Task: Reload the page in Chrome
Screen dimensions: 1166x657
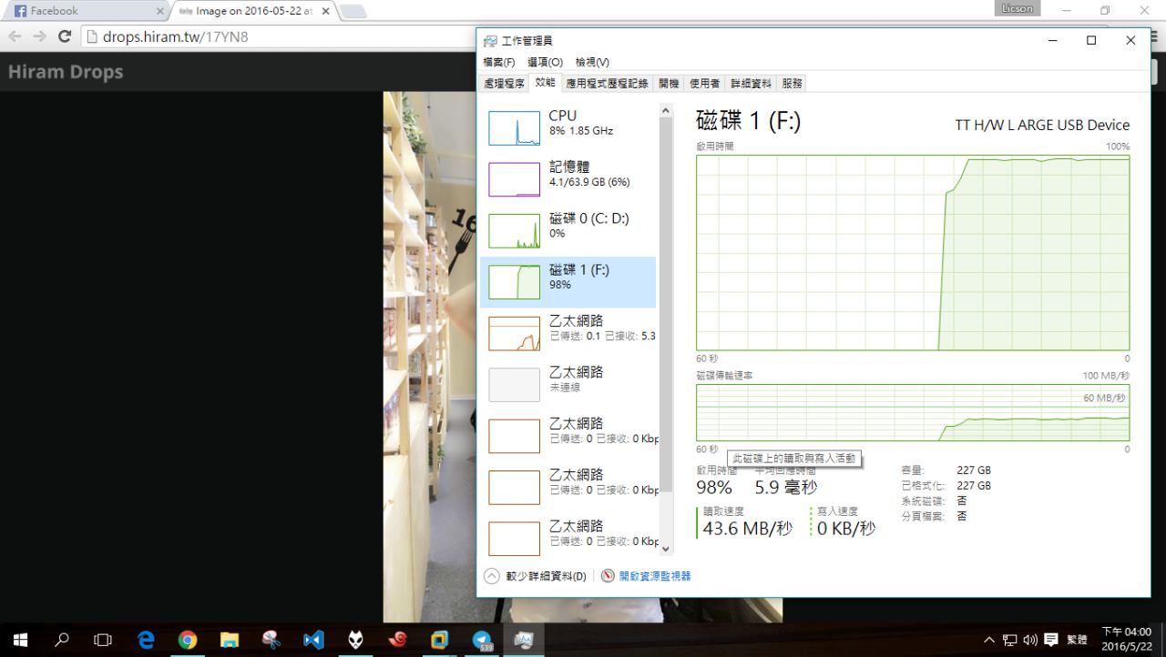Action: pos(64,37)
